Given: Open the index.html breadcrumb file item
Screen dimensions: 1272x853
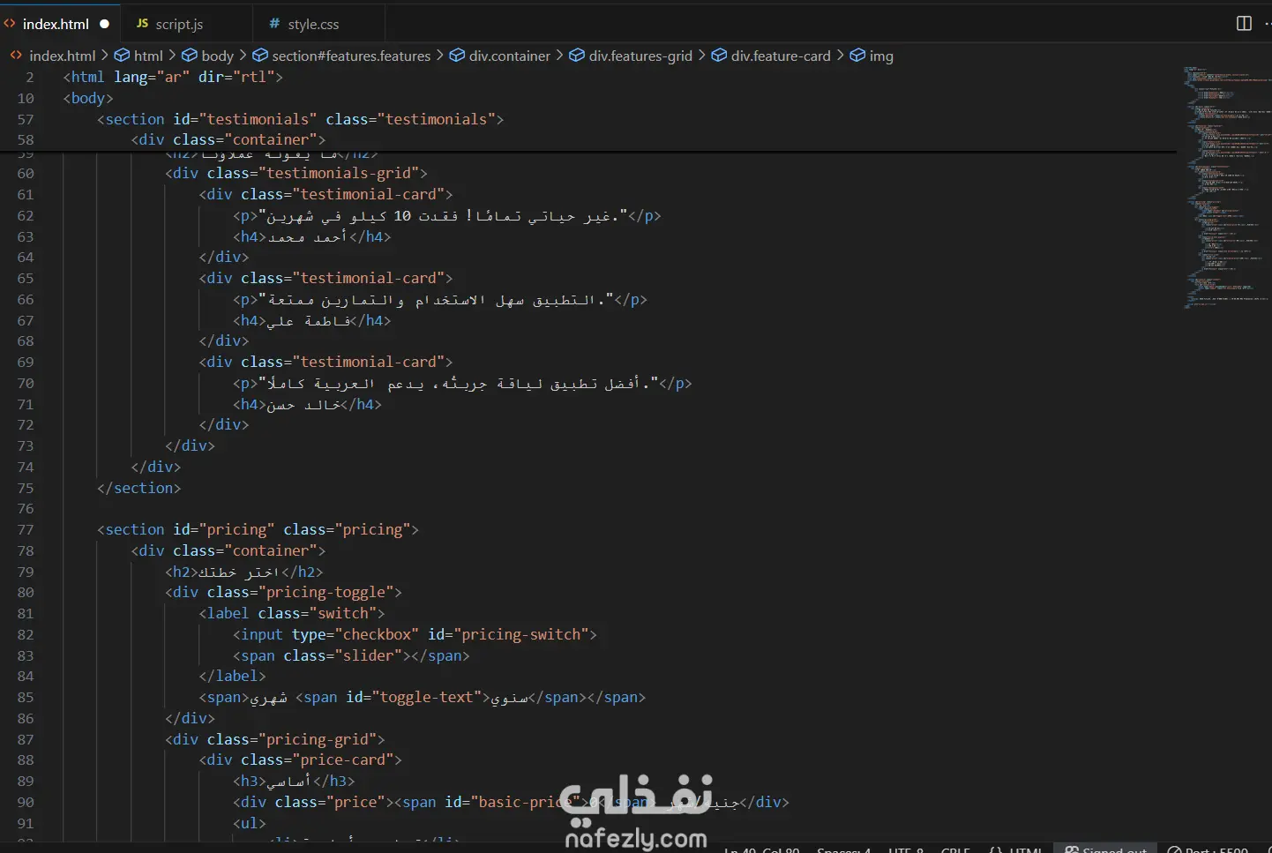Looking at the screenshot, I should click(53, 56).
